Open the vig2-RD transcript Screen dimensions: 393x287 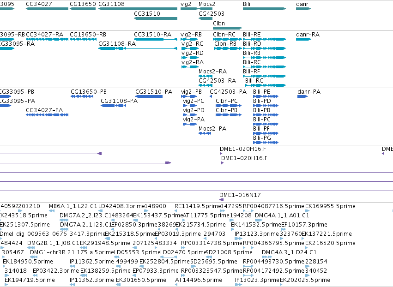(x=190, y=58)
